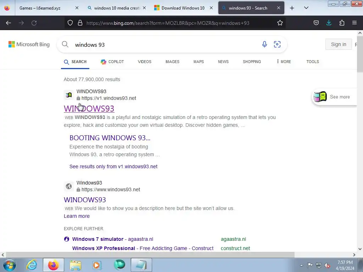Screen dimensions: 363x272
Task: Click the Microsoft Bing logo
Action: (x=29, y=44)
